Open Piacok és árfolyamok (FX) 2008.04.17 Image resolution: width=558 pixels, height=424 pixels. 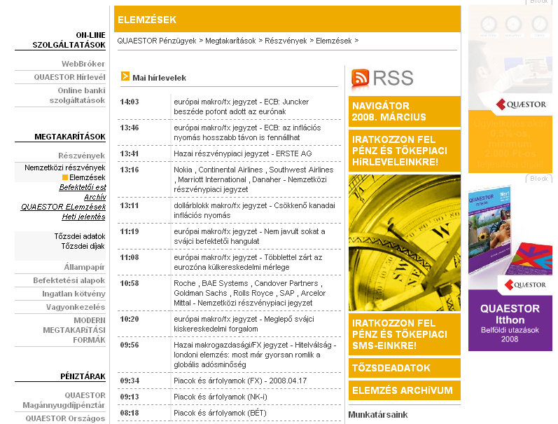(x=240, y=381)
